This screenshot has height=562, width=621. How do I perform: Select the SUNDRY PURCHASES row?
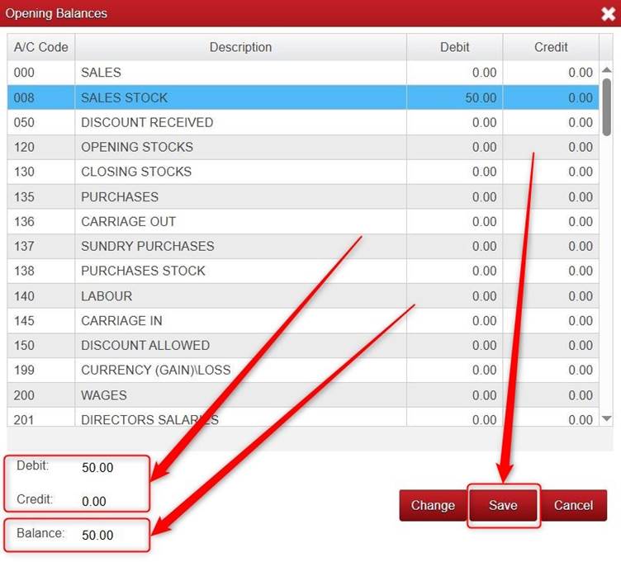(x=303, y=246)
